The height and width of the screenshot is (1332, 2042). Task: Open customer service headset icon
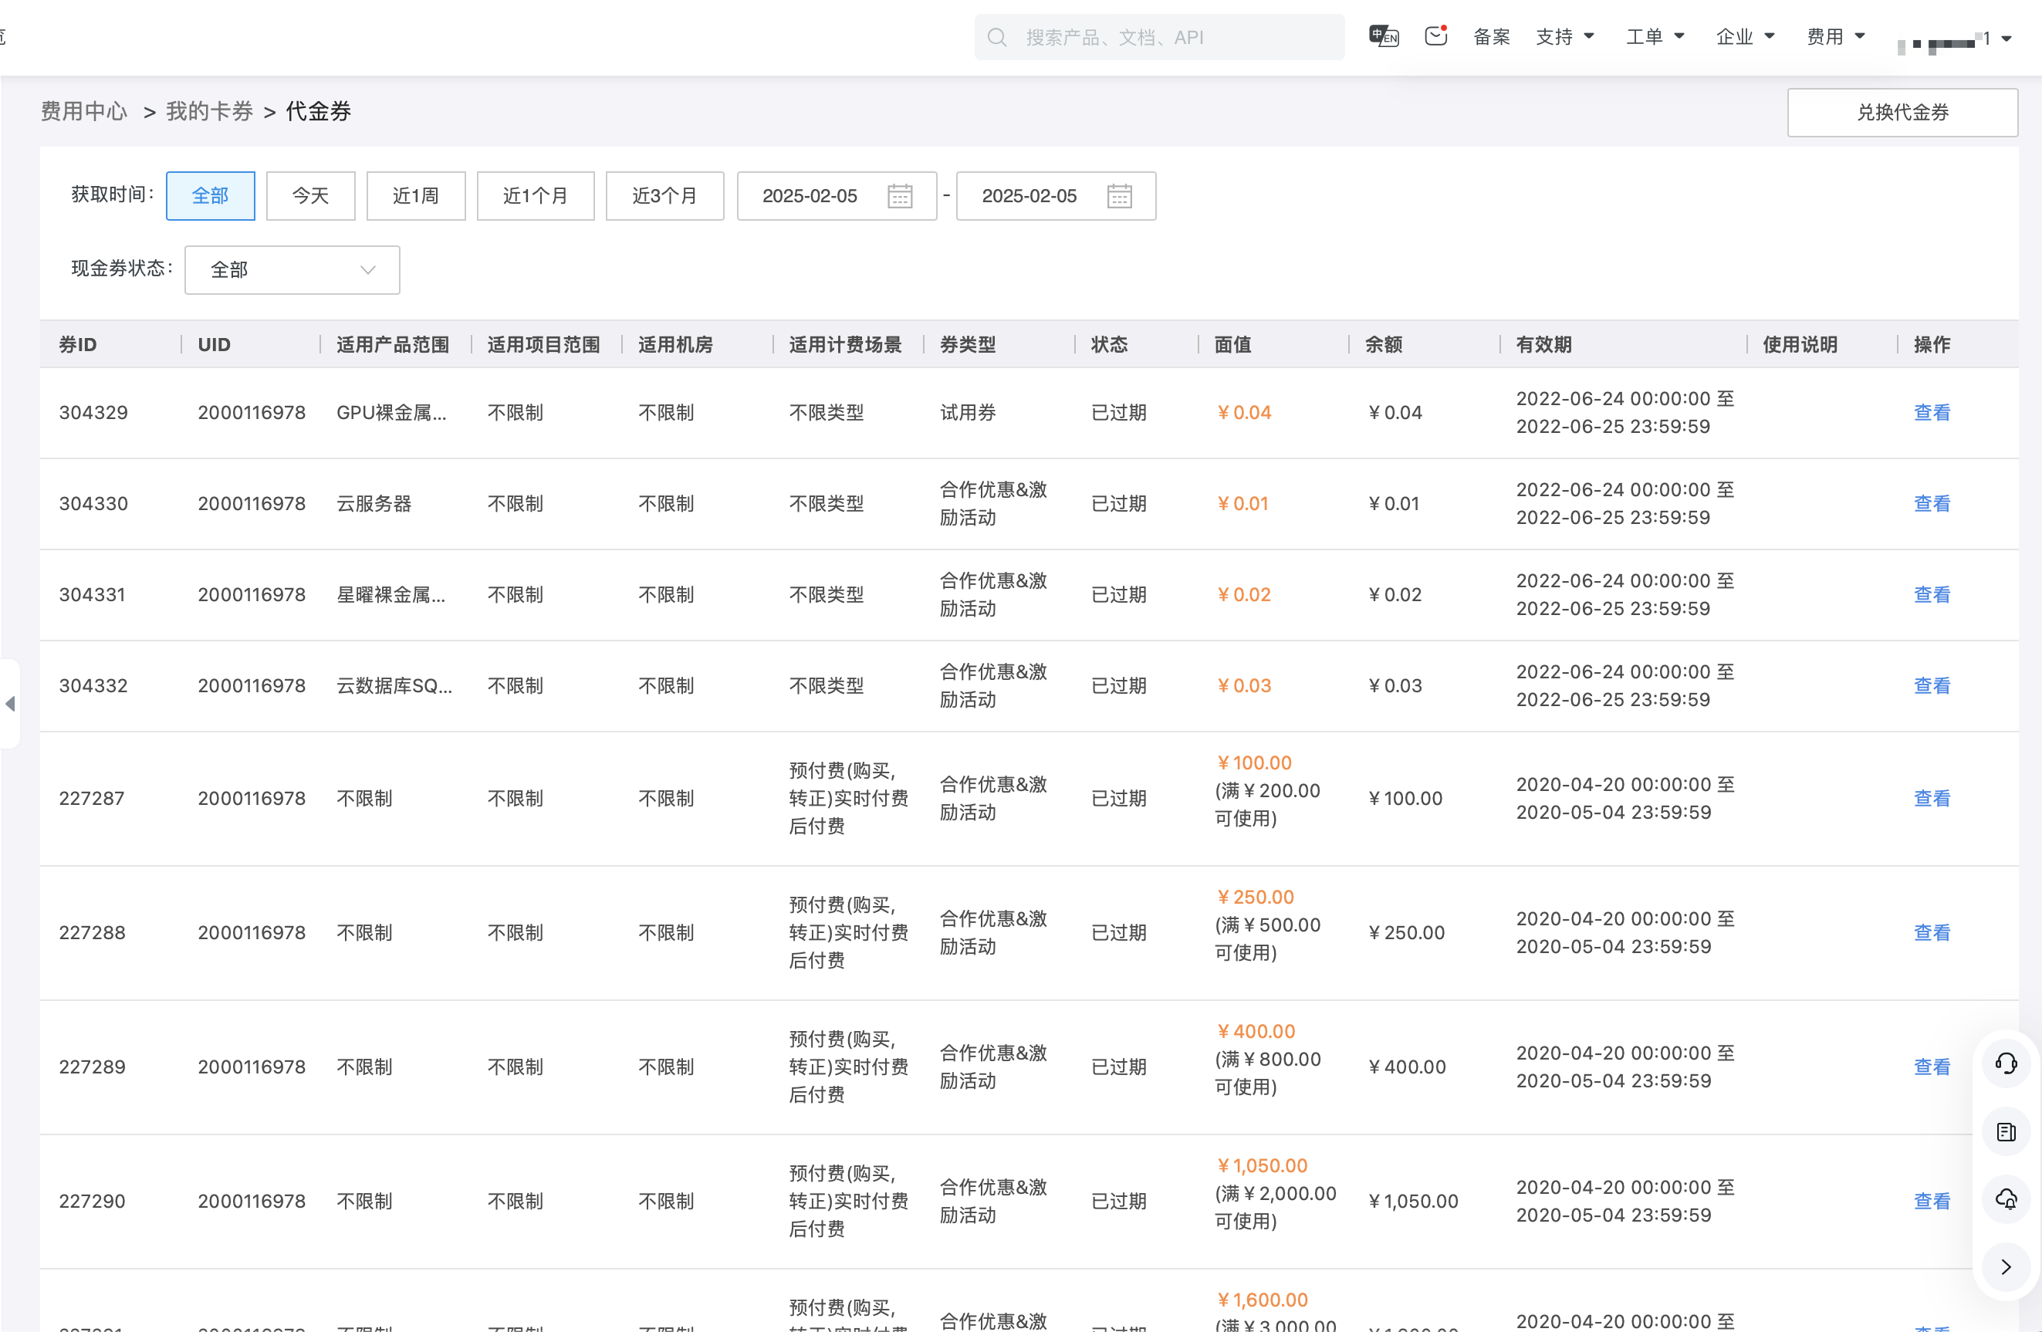tap(2005, 1064)
